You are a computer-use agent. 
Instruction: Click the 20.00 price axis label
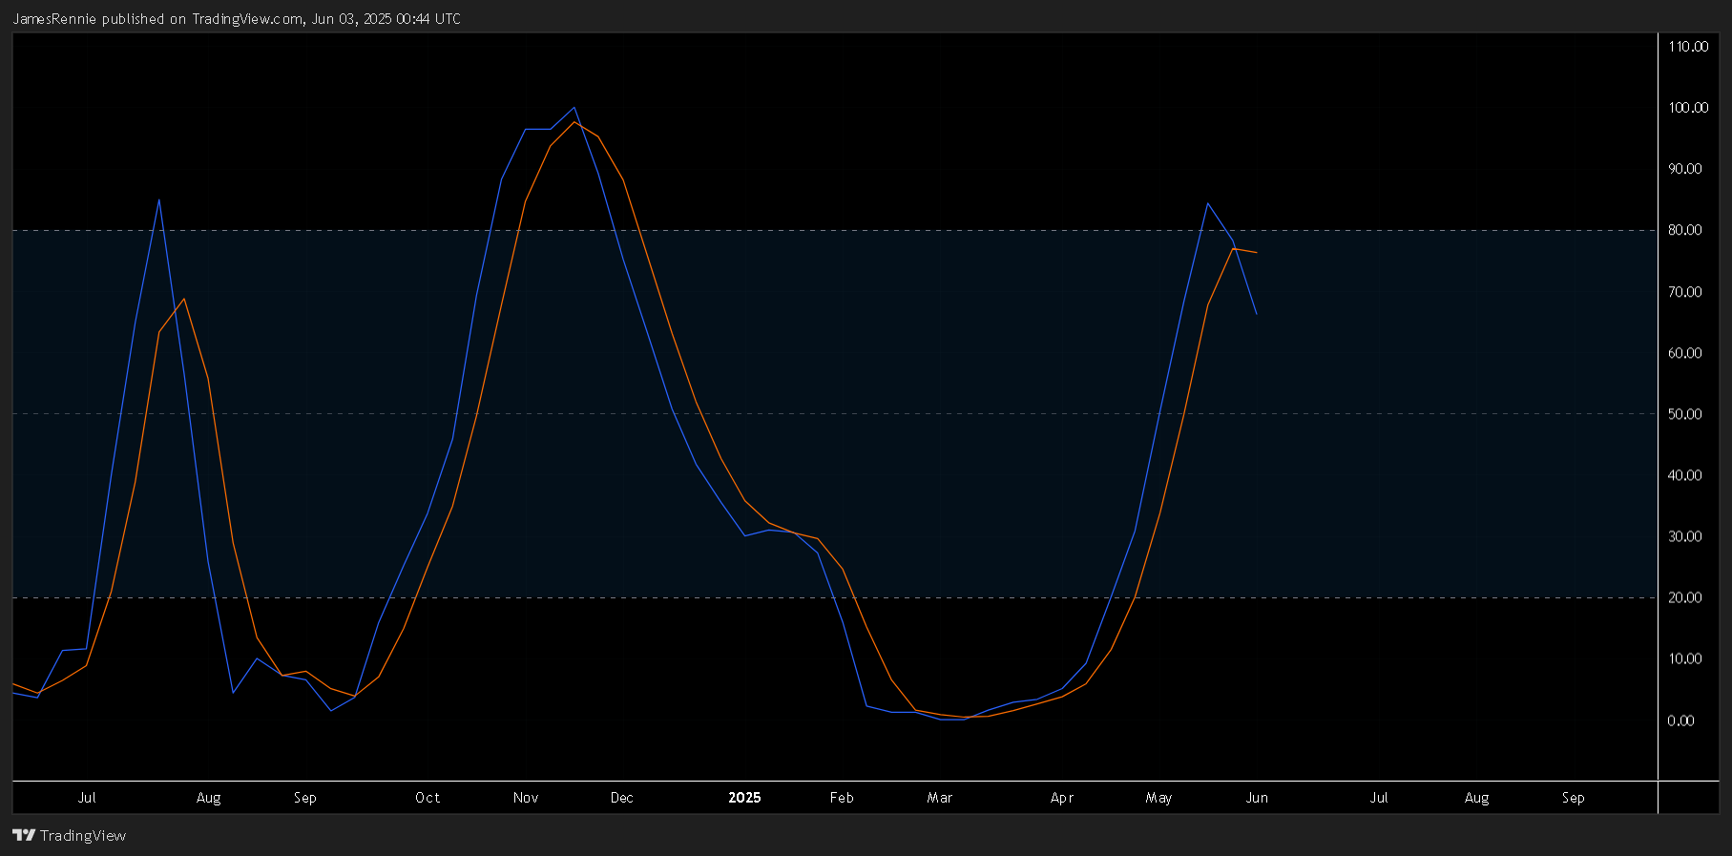(1684, 597)
